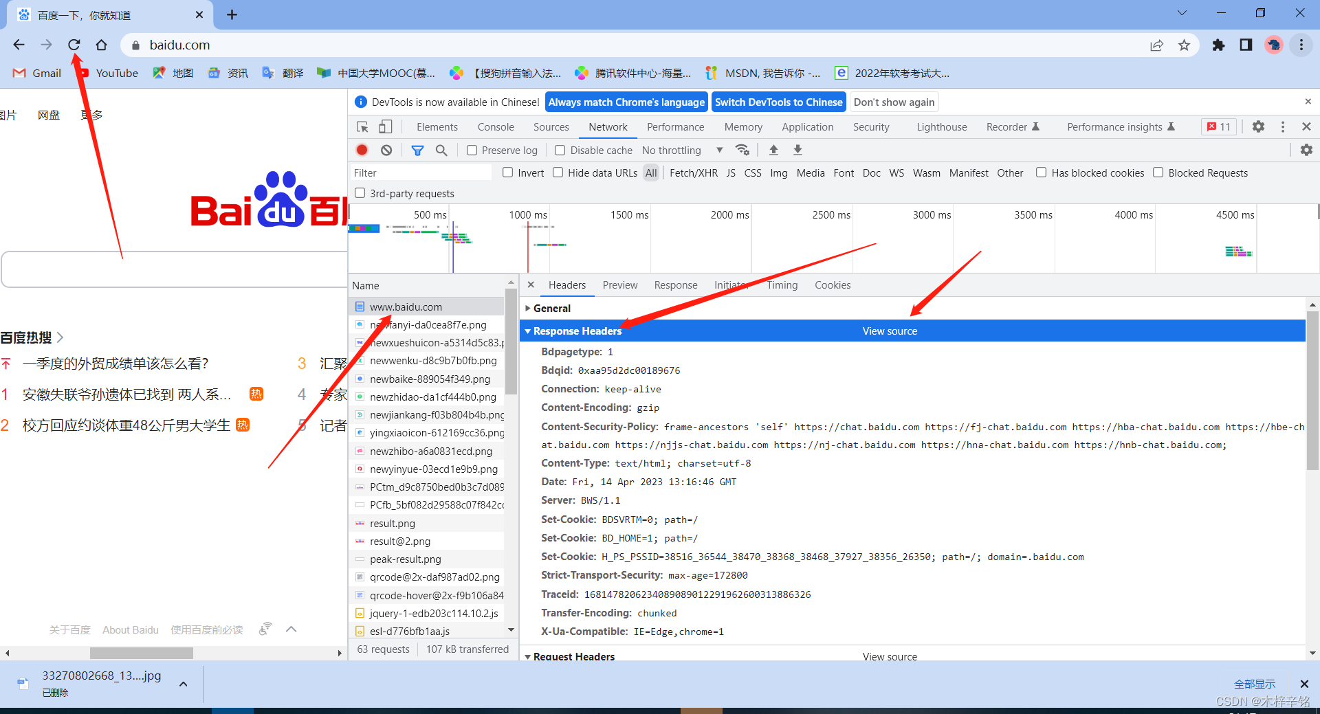Open the YouTube bookmark

pos(109,73)
